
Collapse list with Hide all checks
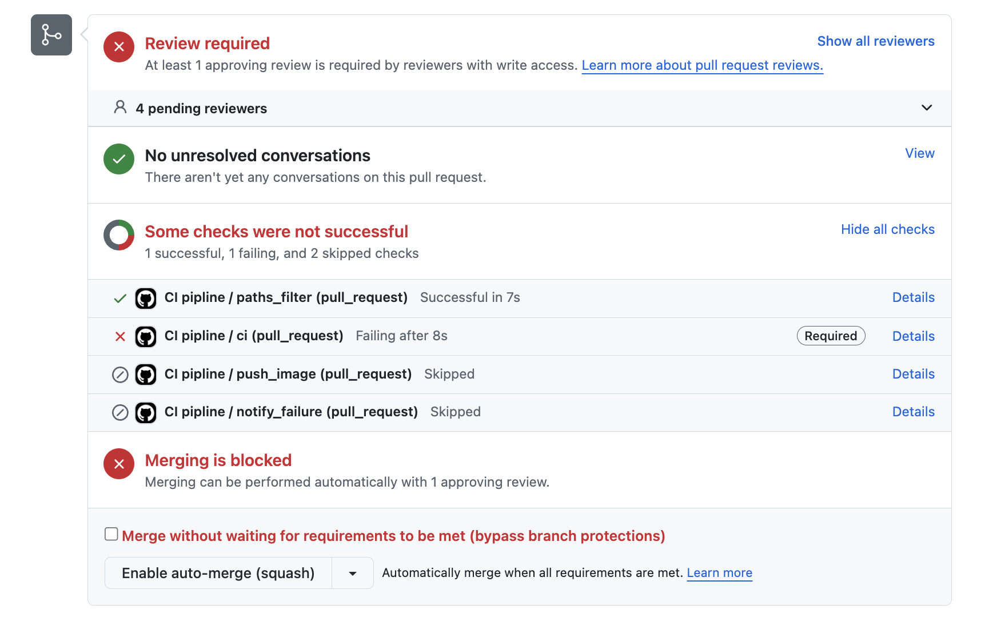887,229
